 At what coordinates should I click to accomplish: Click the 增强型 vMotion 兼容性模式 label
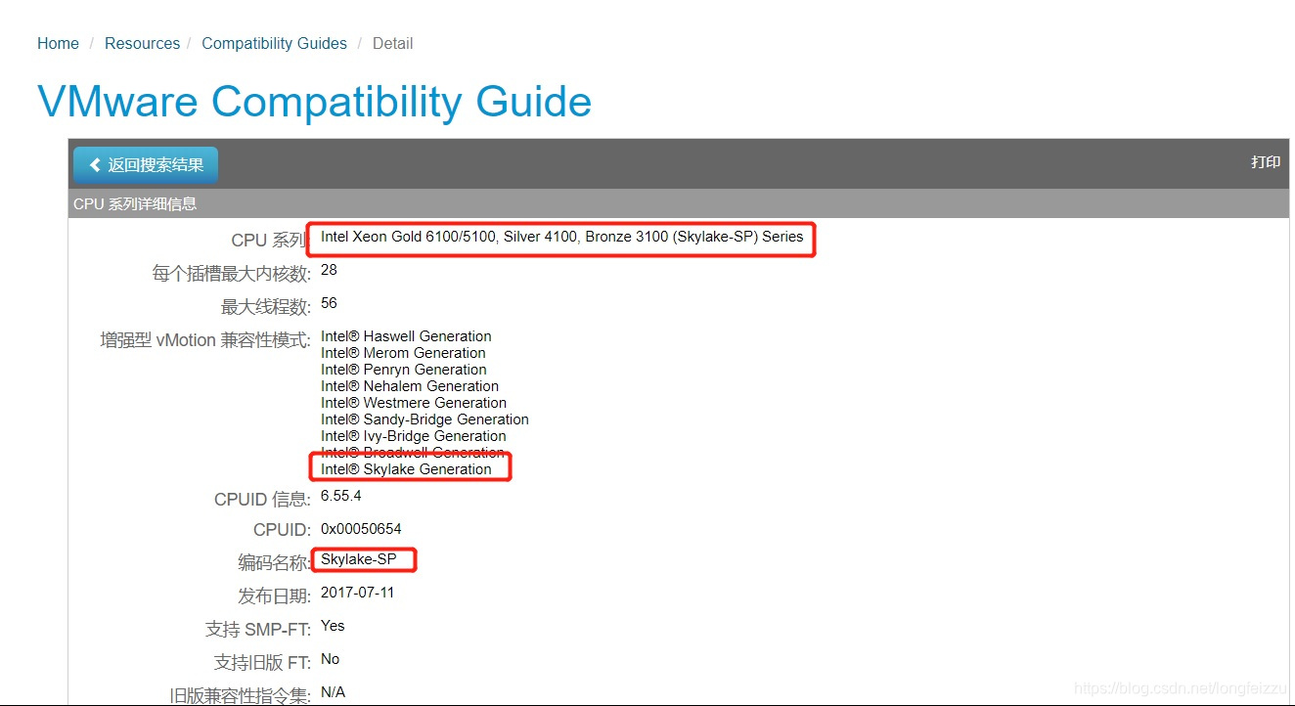(205, 340)
